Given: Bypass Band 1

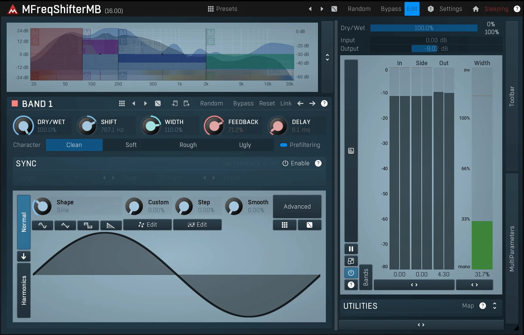Looking at the screenshot, I should click(243, 103).
